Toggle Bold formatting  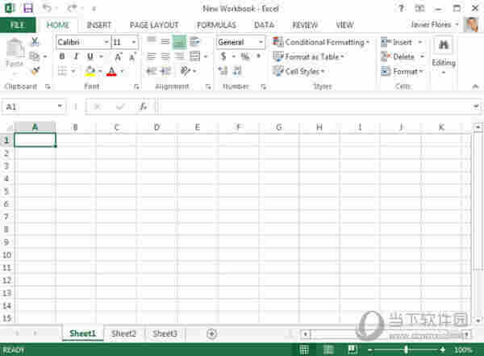(62, 57)
